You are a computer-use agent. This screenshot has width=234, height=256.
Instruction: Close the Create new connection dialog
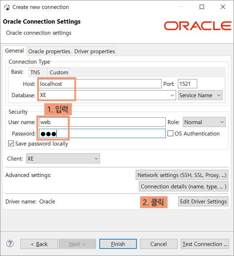(223, 7)
